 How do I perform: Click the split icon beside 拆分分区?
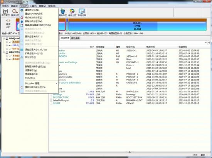point(22,57)
